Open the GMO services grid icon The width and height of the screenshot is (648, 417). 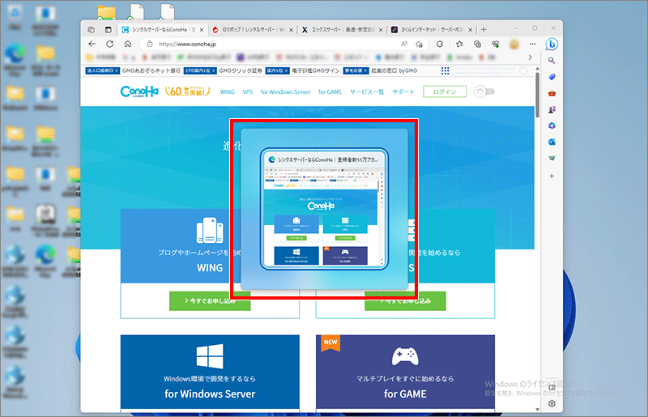coord(445,70)
